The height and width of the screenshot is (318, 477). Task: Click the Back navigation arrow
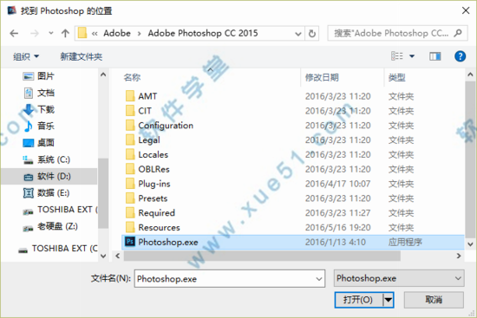pos(14,34)
